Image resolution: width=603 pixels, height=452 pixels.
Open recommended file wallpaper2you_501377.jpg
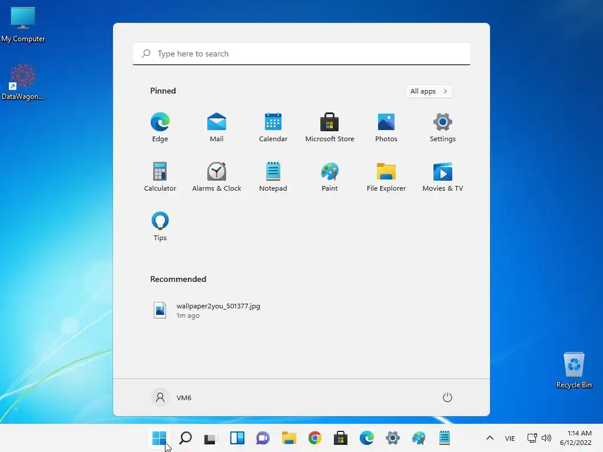(207, 311)
